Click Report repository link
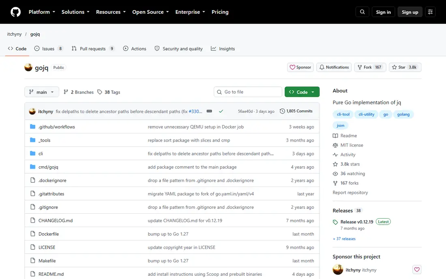Viewport: 446px width, 279px height. (350, 193)
